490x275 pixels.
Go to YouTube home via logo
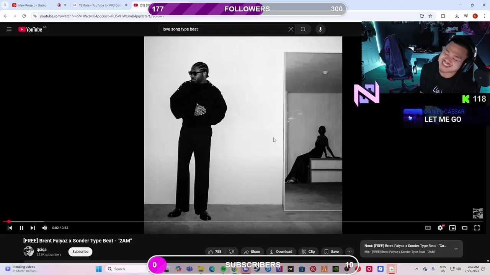click(x=30, y=29)
